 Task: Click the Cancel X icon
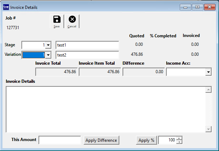(72, 20)
